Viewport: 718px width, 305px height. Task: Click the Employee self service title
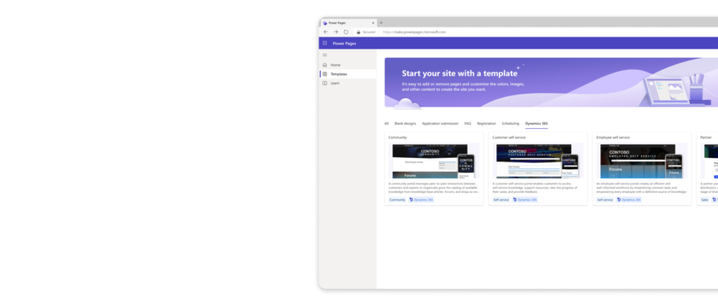tap(613, 137)
